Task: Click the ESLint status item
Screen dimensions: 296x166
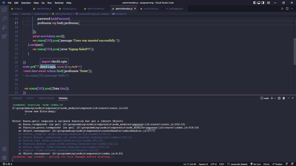Action: coord(266,164)
